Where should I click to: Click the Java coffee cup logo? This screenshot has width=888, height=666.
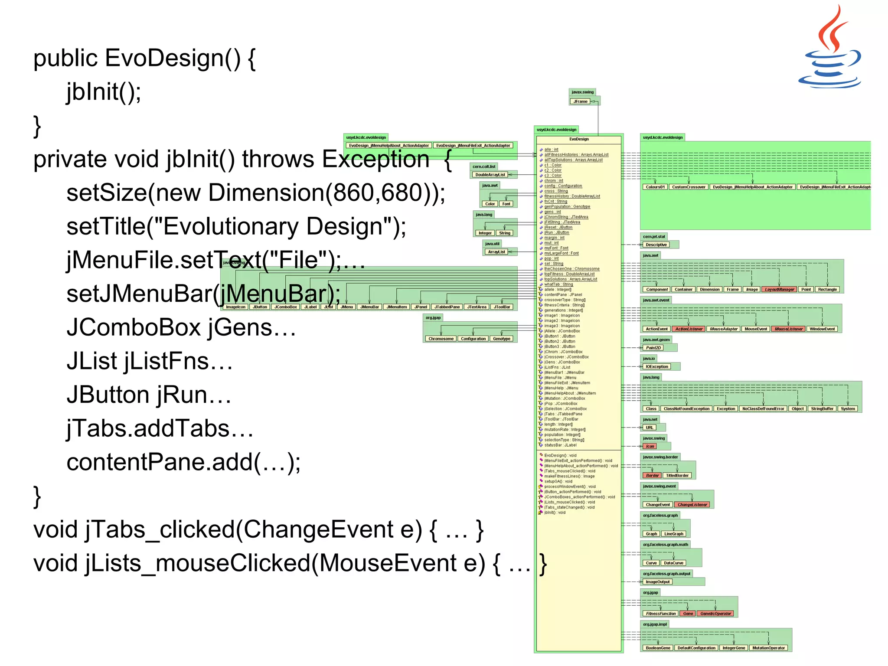[830, 47]
